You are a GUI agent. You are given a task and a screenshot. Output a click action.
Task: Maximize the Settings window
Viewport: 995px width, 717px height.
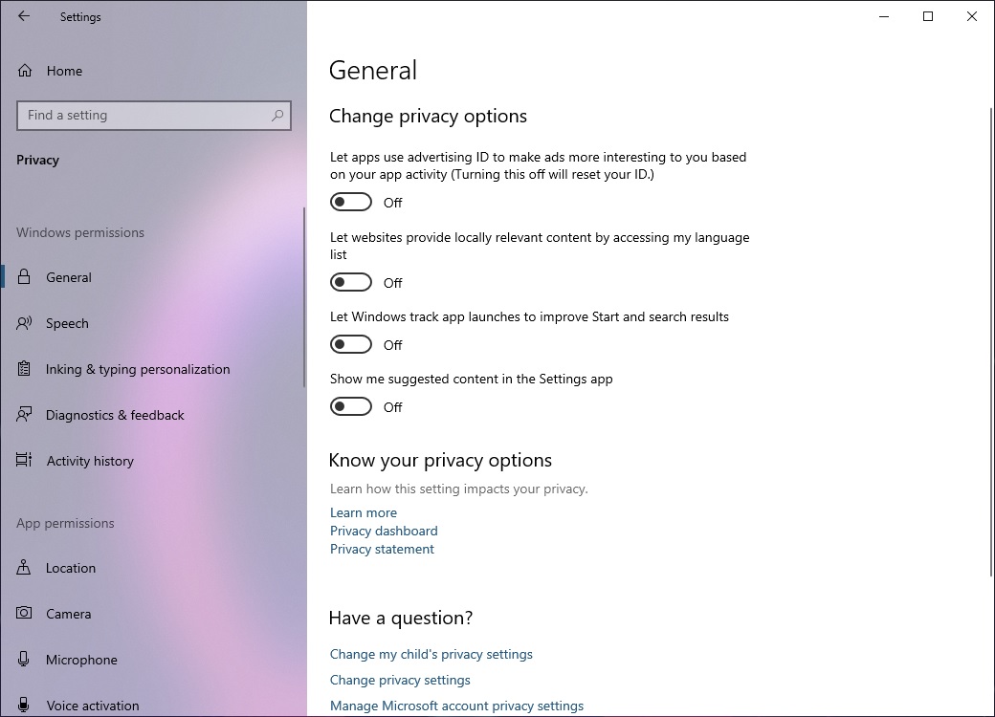point(928,16)
